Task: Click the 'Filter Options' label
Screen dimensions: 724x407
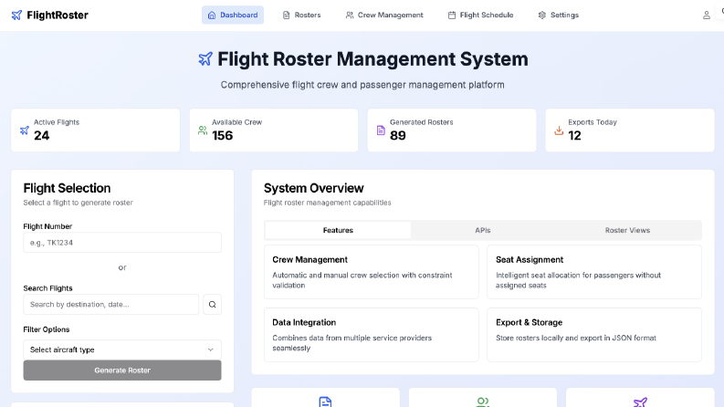Action: click(x=47, y=329)
